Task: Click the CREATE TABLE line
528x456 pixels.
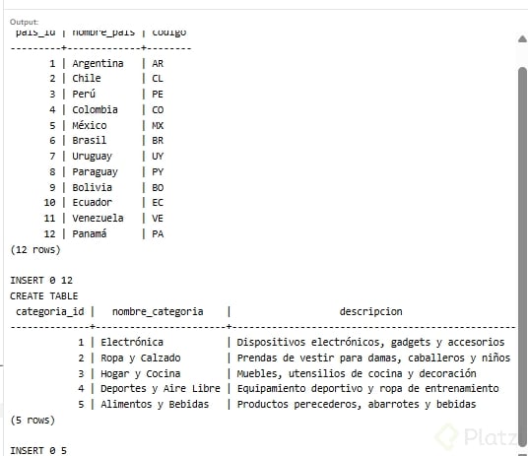Action: click(43, 295)
